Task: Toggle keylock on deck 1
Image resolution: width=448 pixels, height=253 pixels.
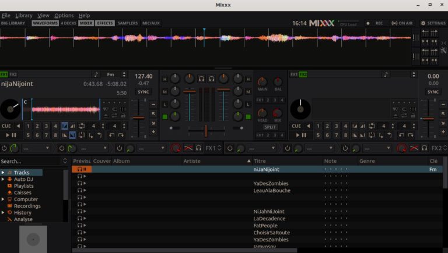Action: click(123, 115)
